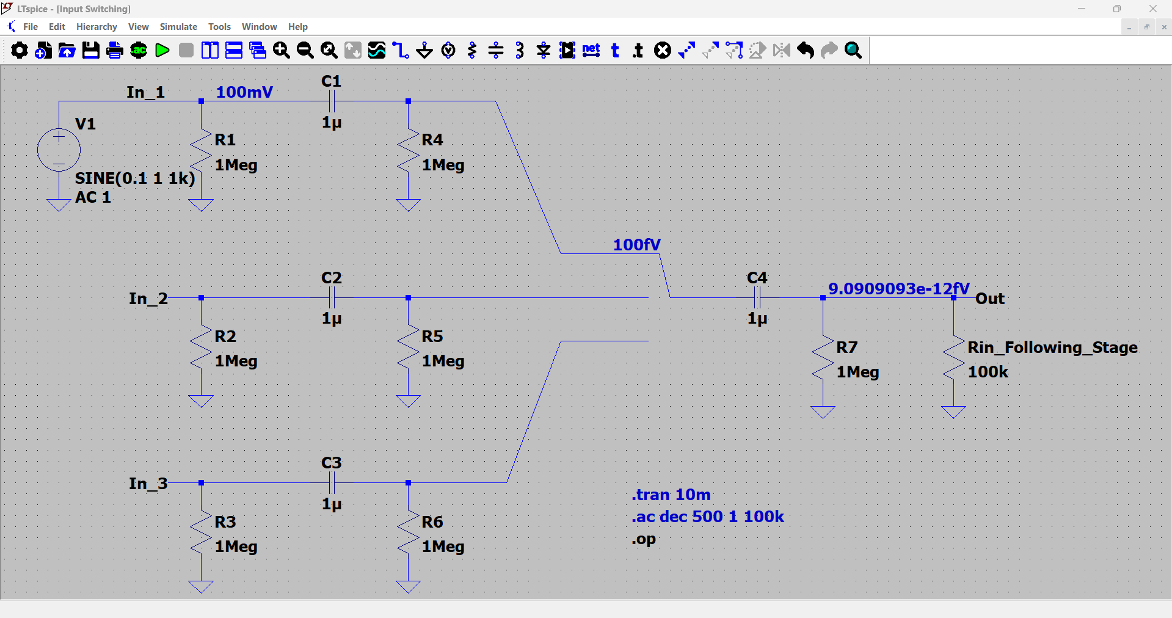The width and height of the screenshot is (1172, 618).
Task: Zoom in with plus magnifier
Action: coord(282,50)
